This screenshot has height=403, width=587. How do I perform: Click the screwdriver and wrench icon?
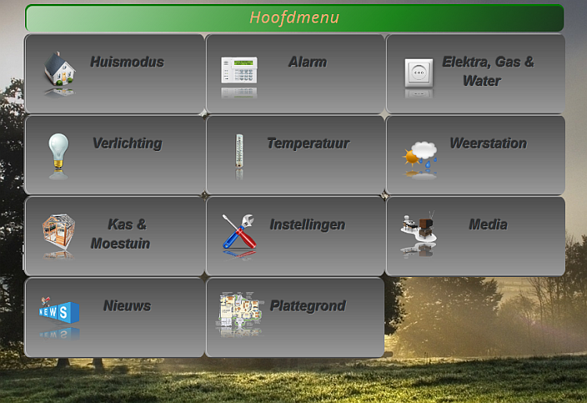(239, 232)
